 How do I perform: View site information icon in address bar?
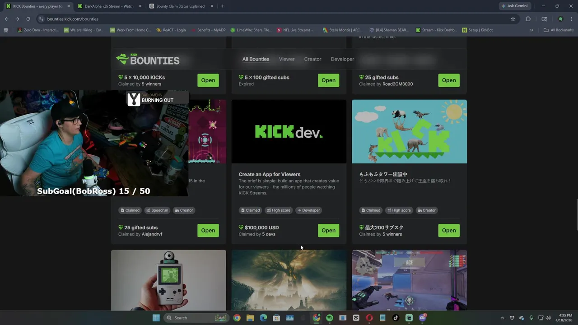pyautogui.click(x=41, y=19)
